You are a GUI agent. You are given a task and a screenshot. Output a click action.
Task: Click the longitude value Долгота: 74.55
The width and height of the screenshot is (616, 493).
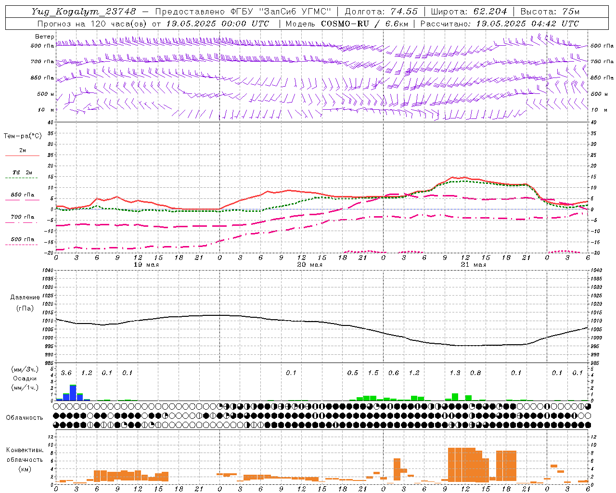point(382,12)
